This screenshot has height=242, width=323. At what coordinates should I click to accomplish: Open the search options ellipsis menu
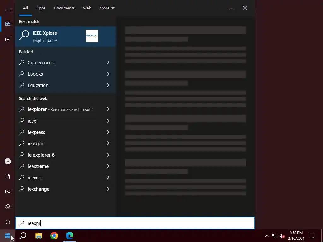(x=232, y=8)
